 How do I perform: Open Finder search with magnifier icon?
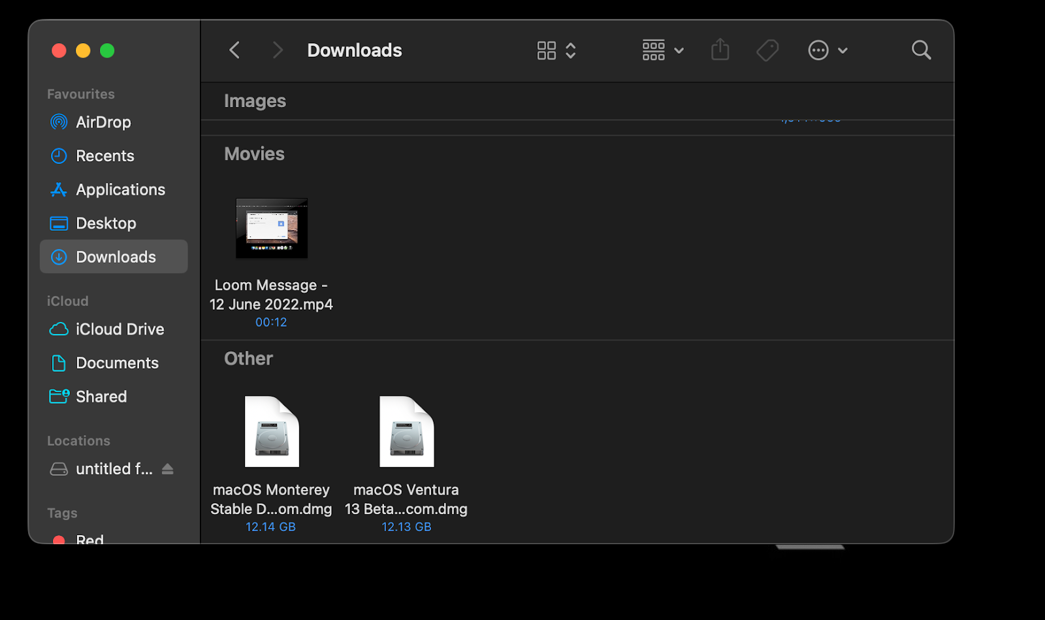click(921, 50)
